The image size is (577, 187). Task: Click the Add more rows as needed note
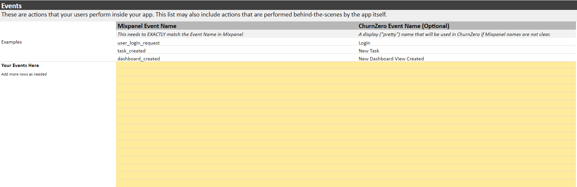click(x=24, y=74)
